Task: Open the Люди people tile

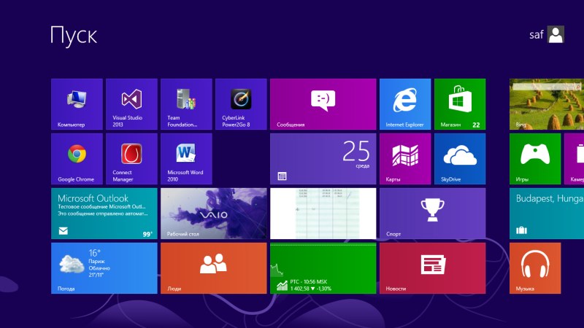Action: point(213,268)
